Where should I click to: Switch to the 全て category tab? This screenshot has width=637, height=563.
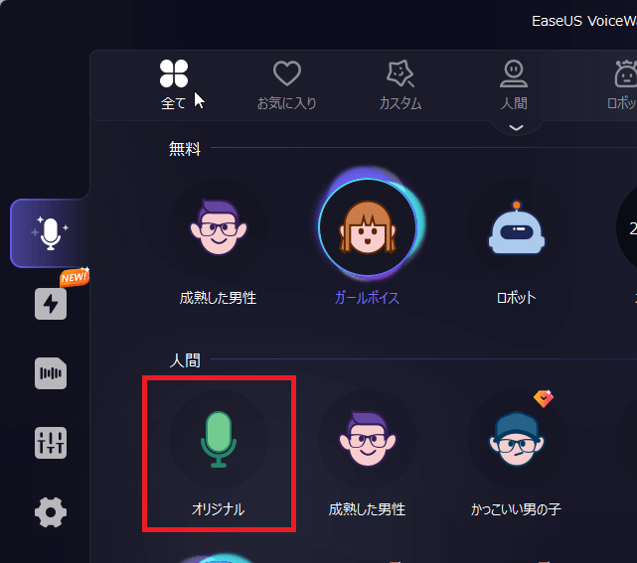(174, 83)
